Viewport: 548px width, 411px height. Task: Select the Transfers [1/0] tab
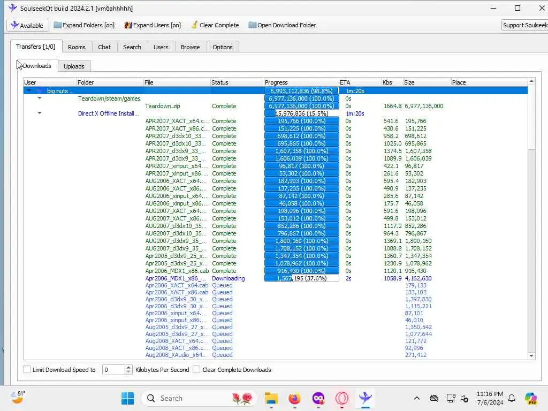point(36,47)
